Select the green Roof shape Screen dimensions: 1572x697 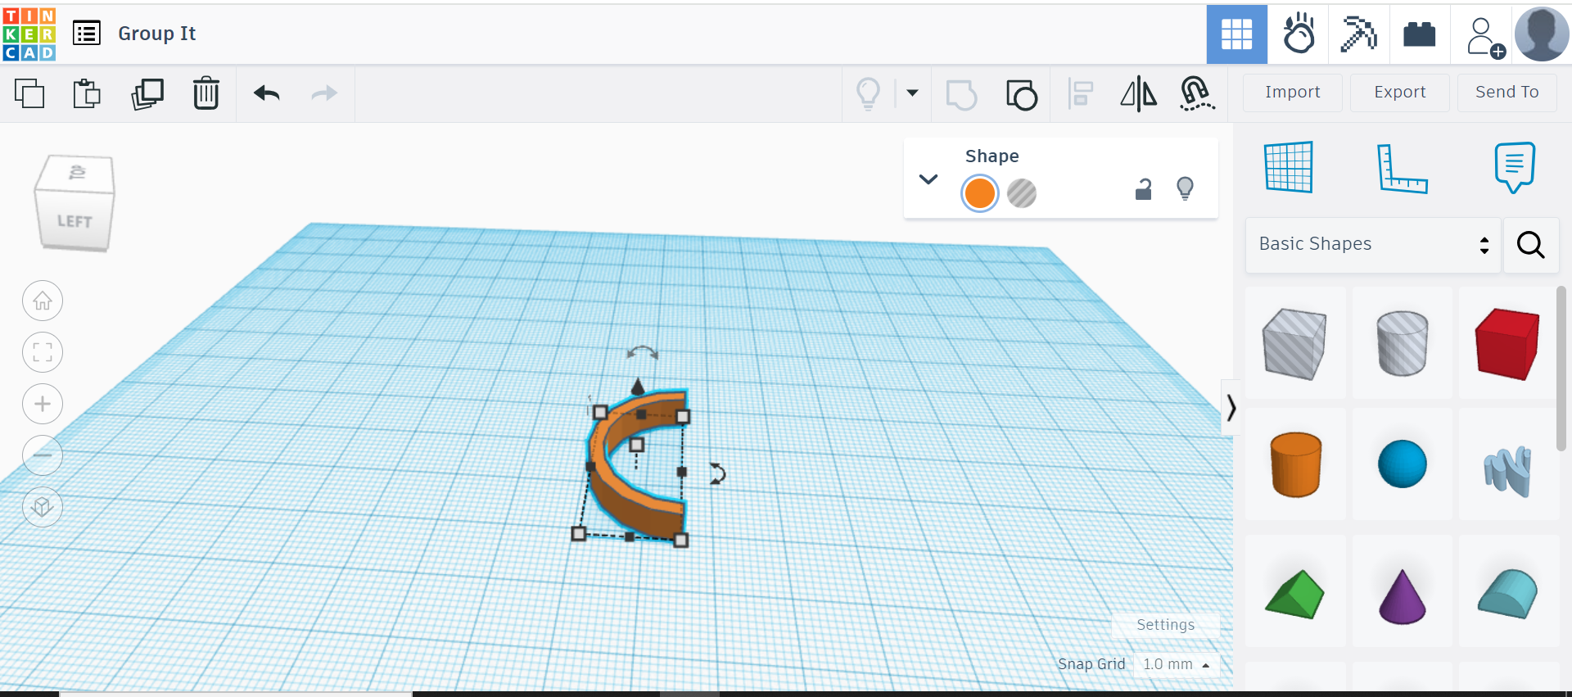[x=1295, y=595]
